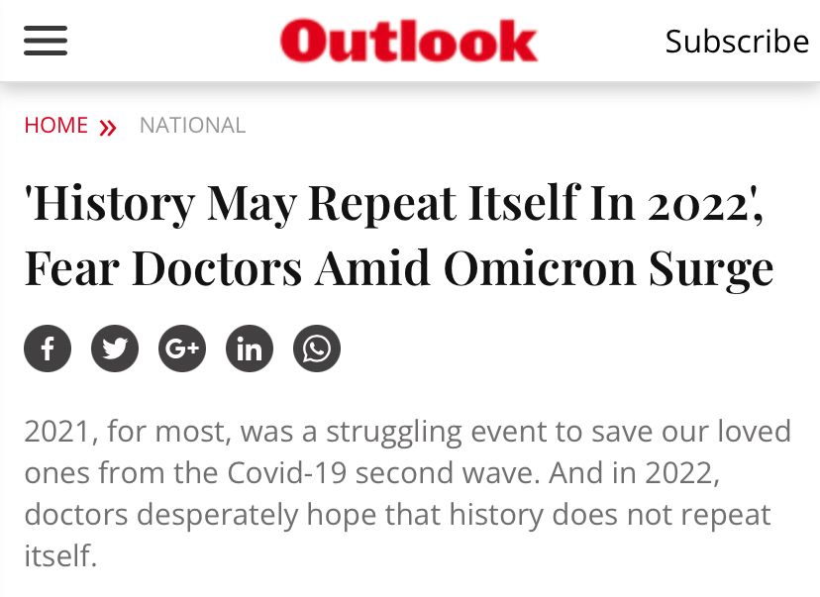The image size is (820, 597).
Task: Click the final word 'itself.' in summary
Action: [60, 555]
